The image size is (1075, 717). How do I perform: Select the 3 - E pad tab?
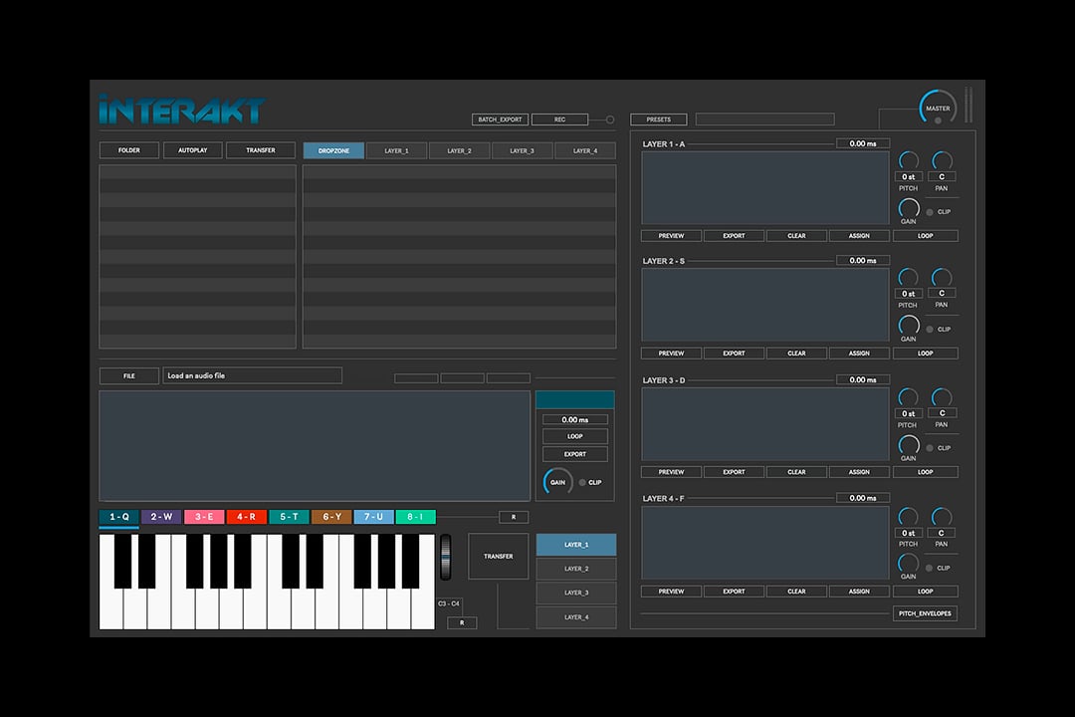coord(204,517)
